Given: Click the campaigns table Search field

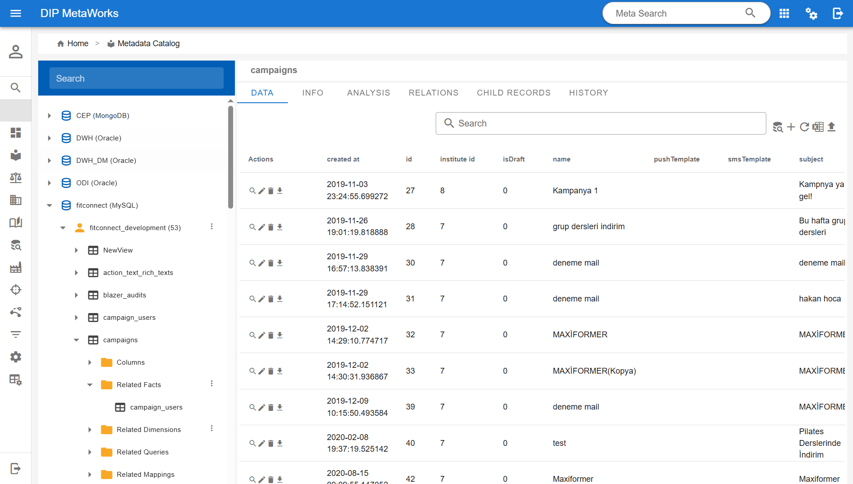Looking at the screenshot, I should click(x=601, y=123).
